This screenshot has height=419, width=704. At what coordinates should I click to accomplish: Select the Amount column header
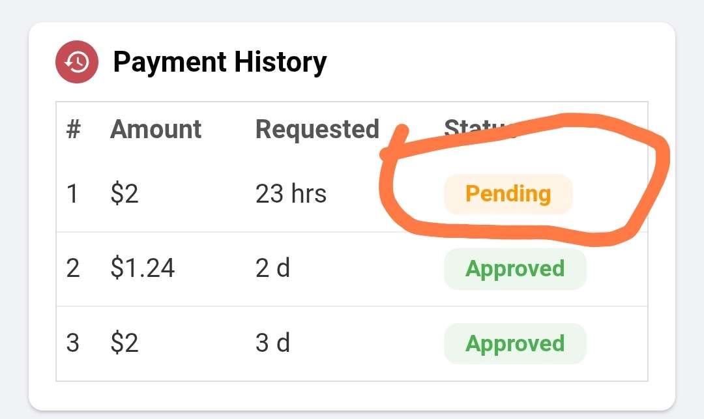point(156,129)
